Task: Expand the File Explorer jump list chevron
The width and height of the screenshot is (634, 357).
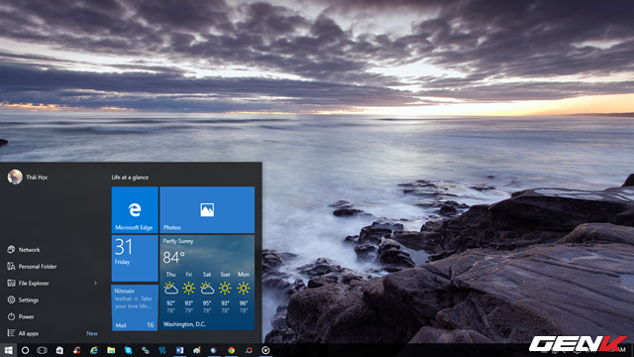Action: 95,283
